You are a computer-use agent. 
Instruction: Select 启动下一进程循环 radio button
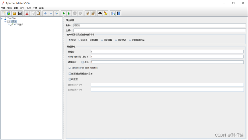point(79,40)
